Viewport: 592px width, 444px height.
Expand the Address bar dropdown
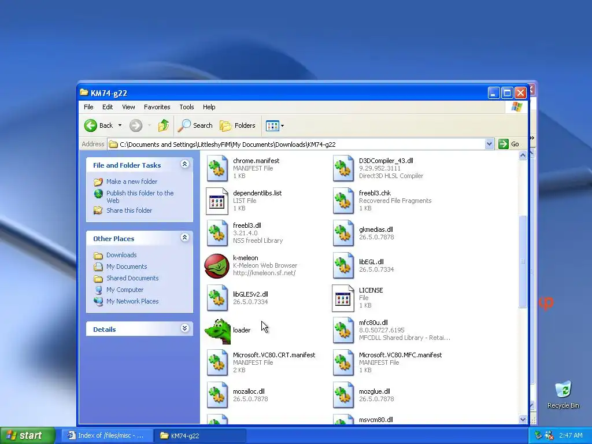489,144
